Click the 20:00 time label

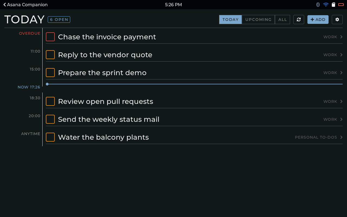(34, 116)
